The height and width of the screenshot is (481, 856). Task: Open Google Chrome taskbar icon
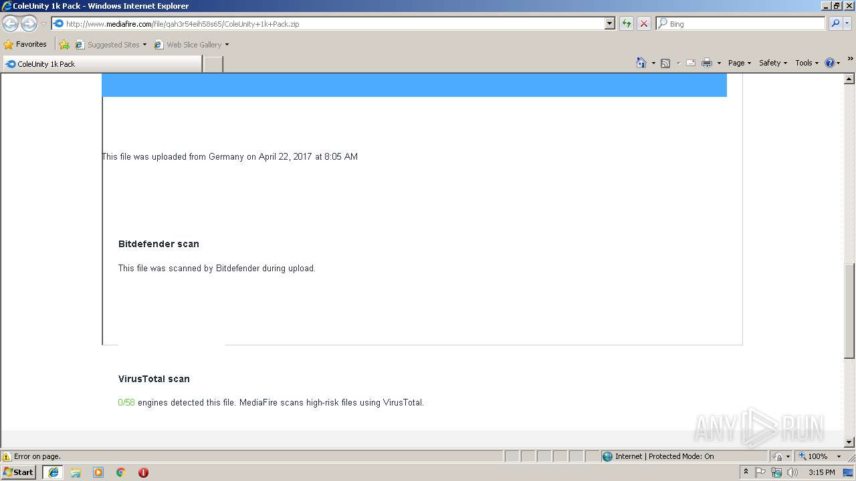[x=121, y=472]
